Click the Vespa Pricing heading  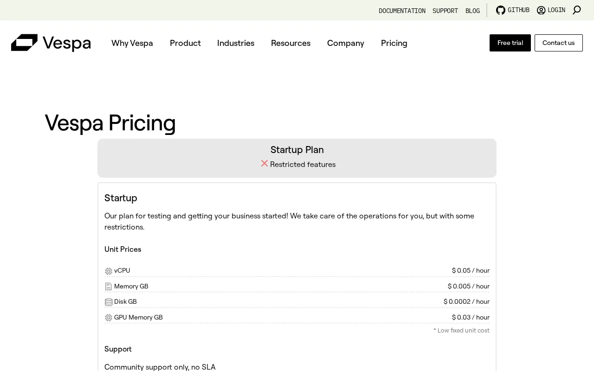coord(110,123)
